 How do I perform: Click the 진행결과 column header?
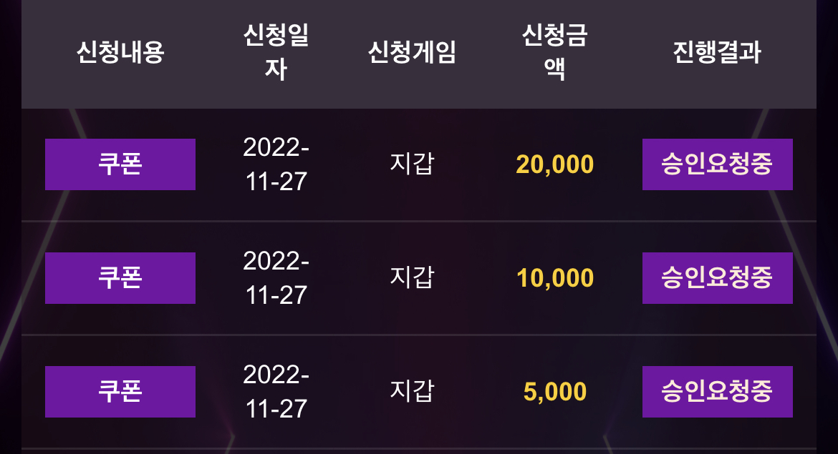point(717,52)
